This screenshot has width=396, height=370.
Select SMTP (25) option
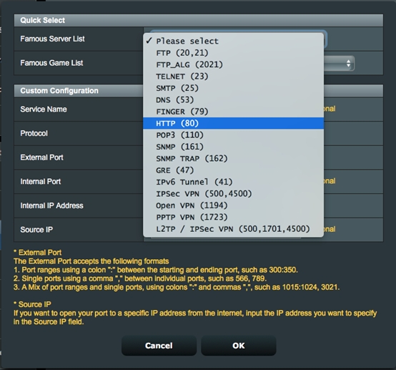[233, 88]
